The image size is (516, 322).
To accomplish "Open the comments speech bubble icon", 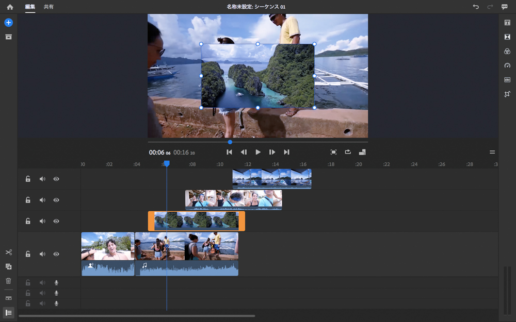I will (x=505, y=7).
